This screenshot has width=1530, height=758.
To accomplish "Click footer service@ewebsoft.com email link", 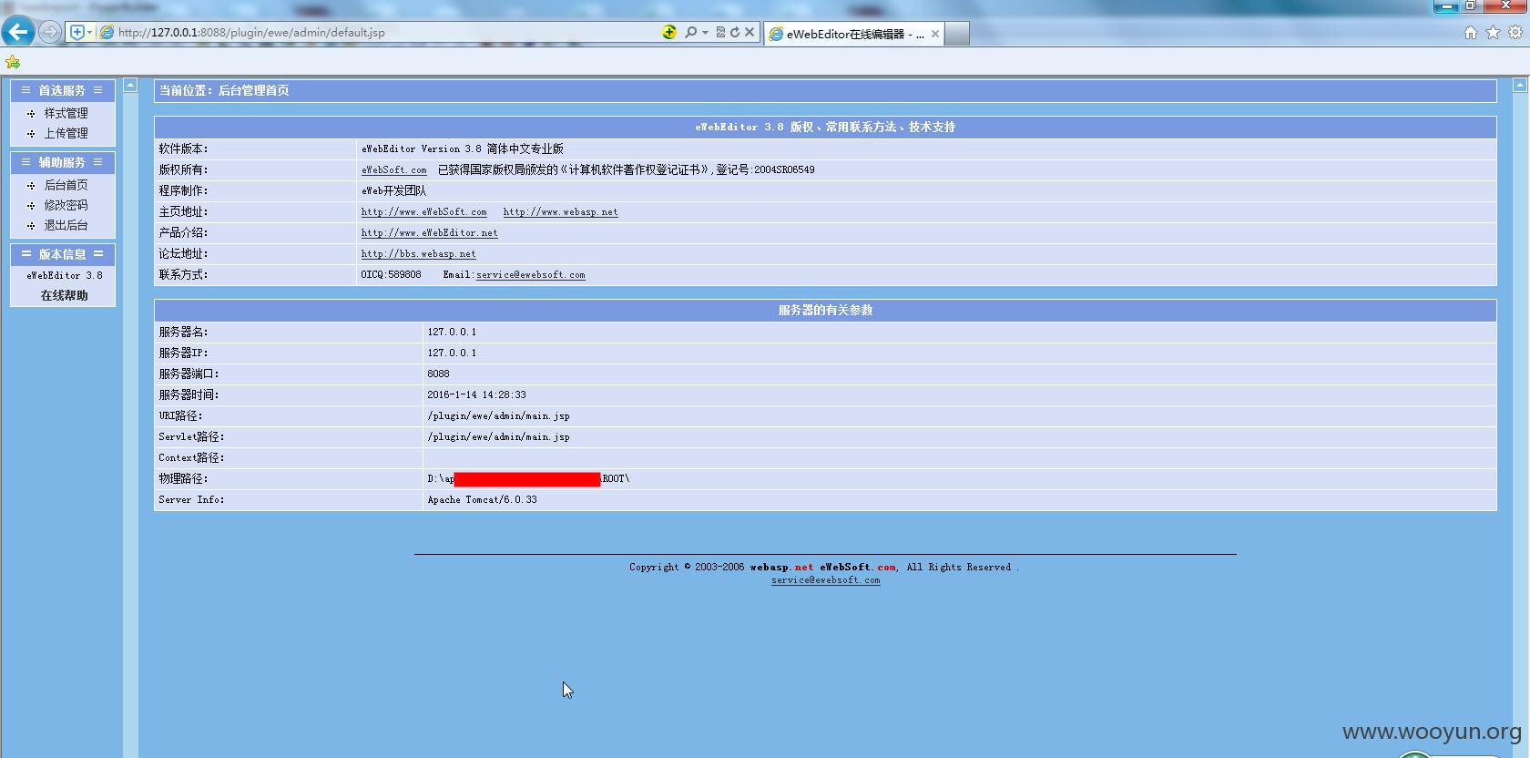I will click(825, 580).
